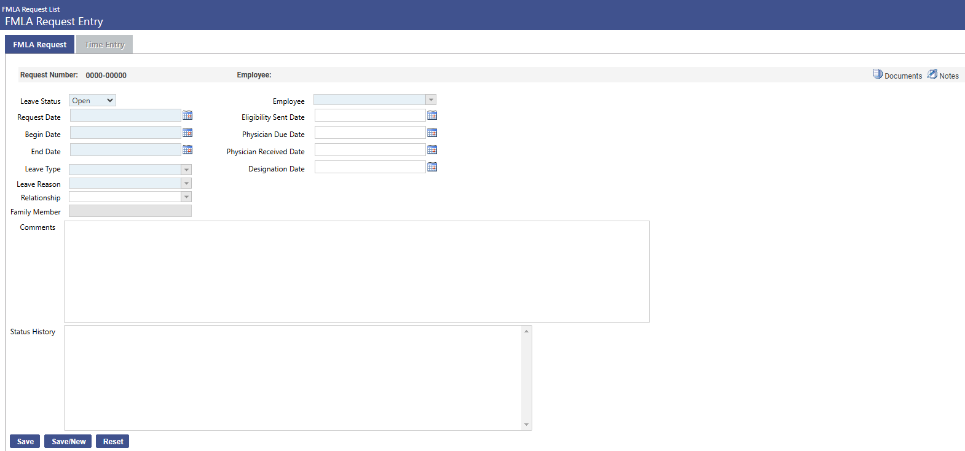The width and height of the screenshot is (965, 451).
Task: Expand the Employee combo box
Action: click(431, 100)
